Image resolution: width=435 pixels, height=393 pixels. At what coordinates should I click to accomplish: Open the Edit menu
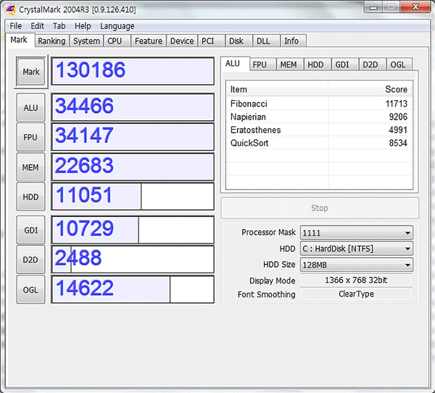tap(37, 26)
